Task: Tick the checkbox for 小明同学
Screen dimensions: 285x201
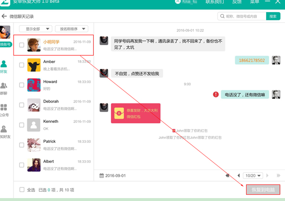Action: [x=22, y=45]
